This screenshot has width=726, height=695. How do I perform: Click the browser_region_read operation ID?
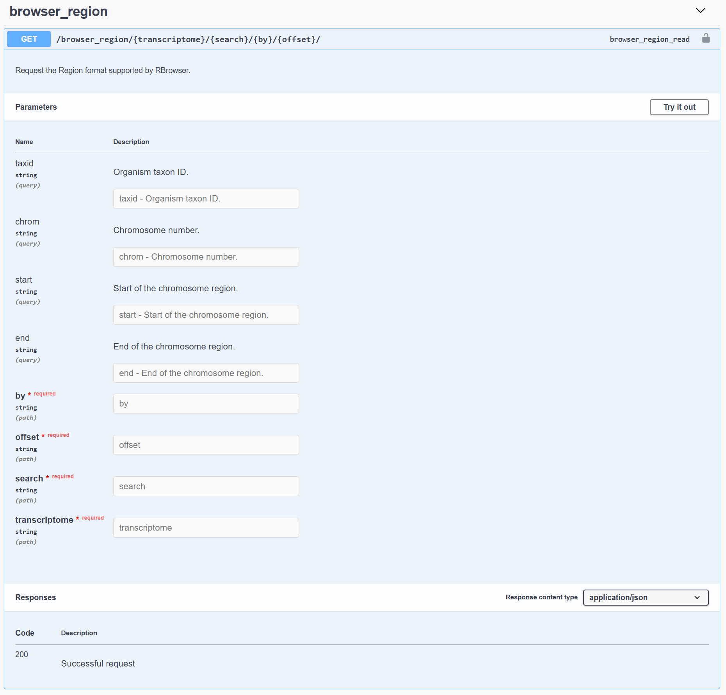[649, 39]
